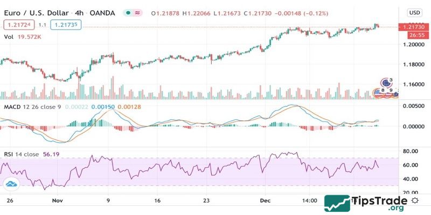Click the EU flag event marker icon
This screenshot has height=215, width=431.
click(x=385, y=83)
